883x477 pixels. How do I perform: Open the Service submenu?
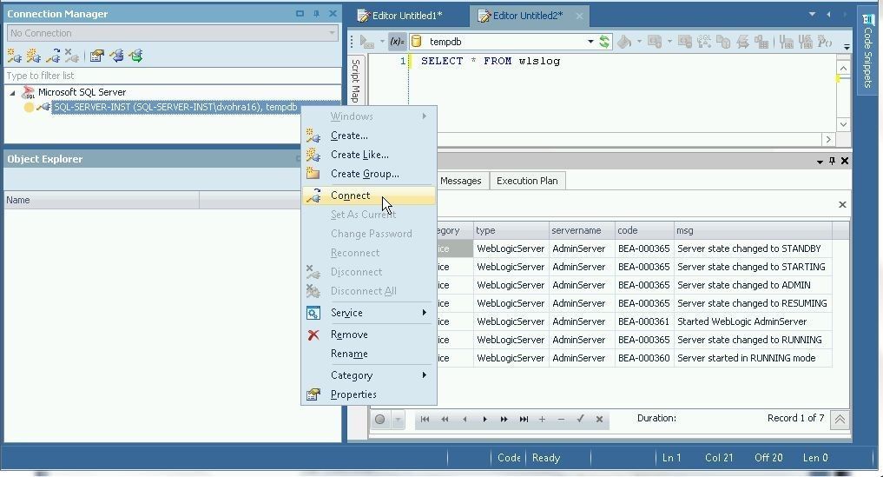click(346, 313)
